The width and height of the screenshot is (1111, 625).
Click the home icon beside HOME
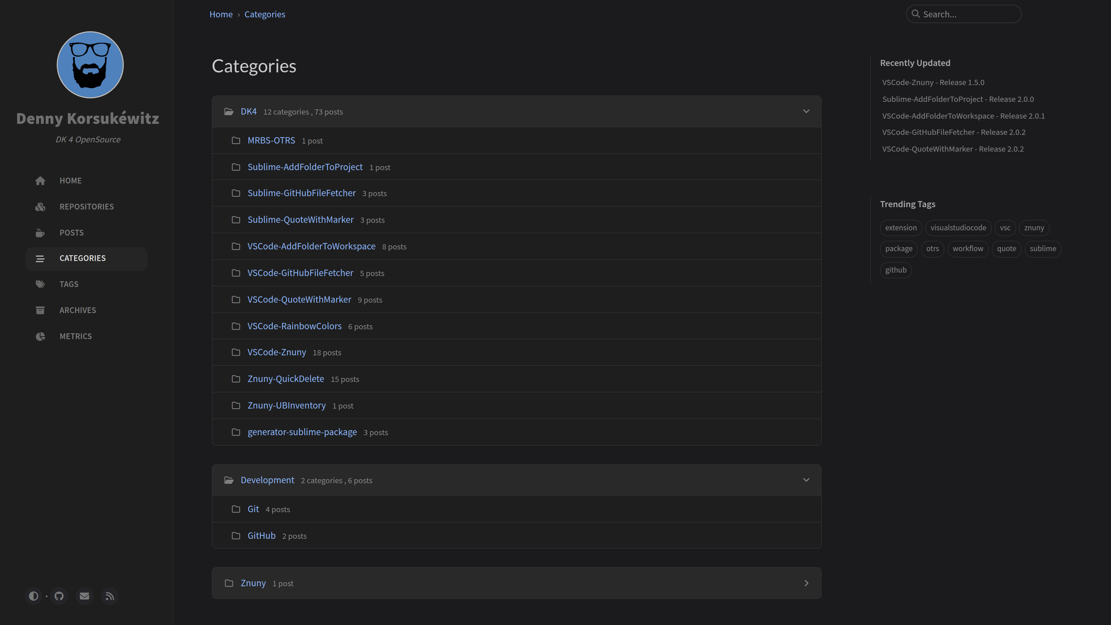pyautogui.click(x=40, y=181)
